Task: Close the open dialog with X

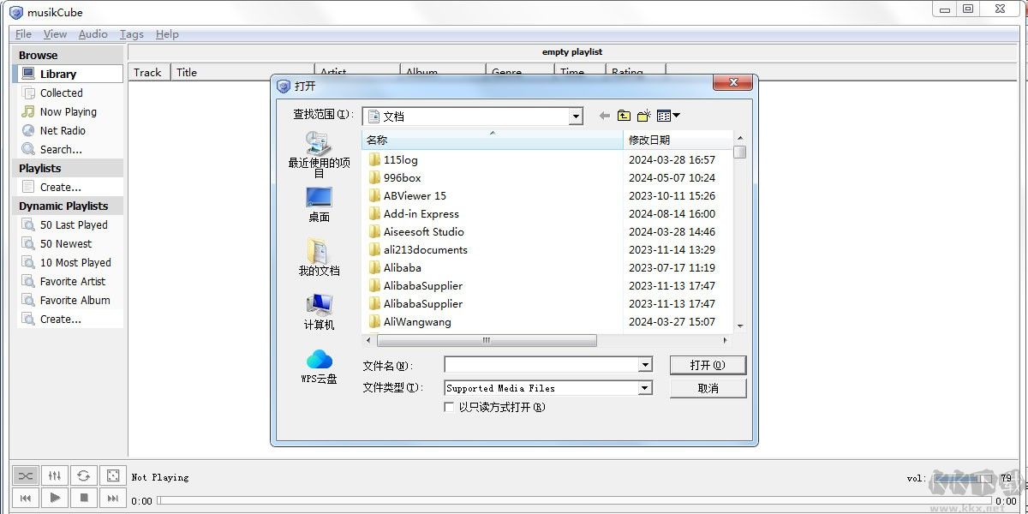Action: (x=733, y=82)
